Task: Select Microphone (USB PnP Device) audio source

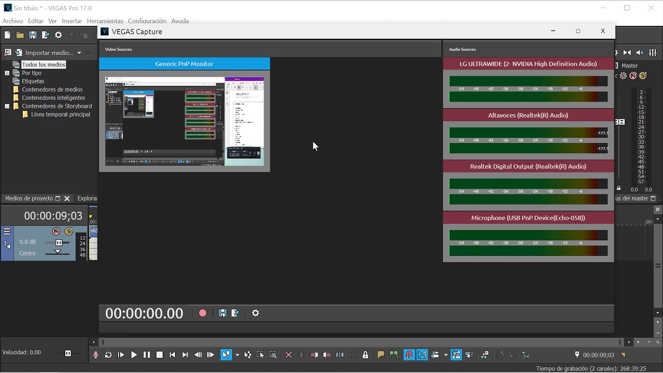Action: [528, 218]
